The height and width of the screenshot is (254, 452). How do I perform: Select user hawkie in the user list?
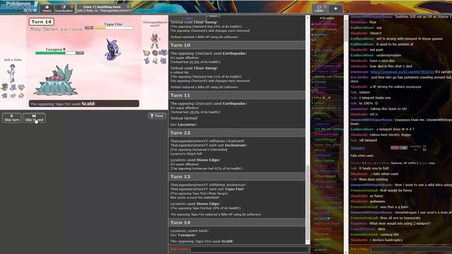(x=320, y=35)
